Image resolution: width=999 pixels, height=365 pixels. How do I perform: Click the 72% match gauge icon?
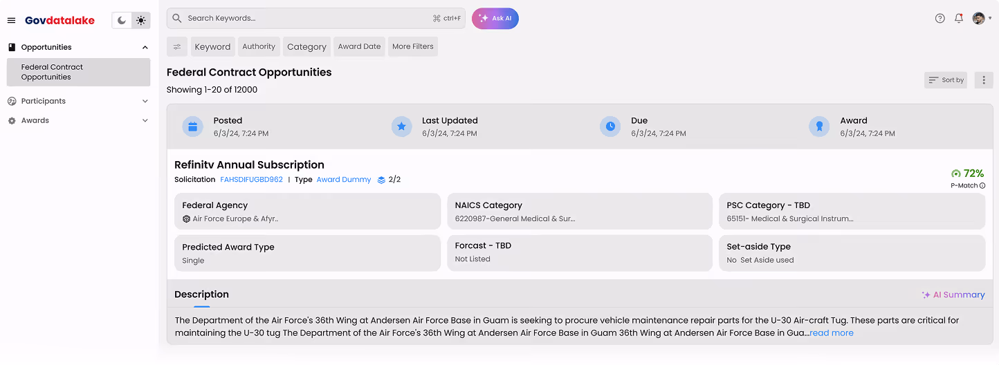point(956,174)
